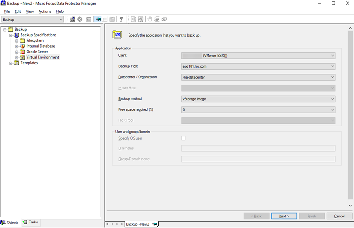Click the greyed Back button
354x228 pixels.
pos(257,216)
